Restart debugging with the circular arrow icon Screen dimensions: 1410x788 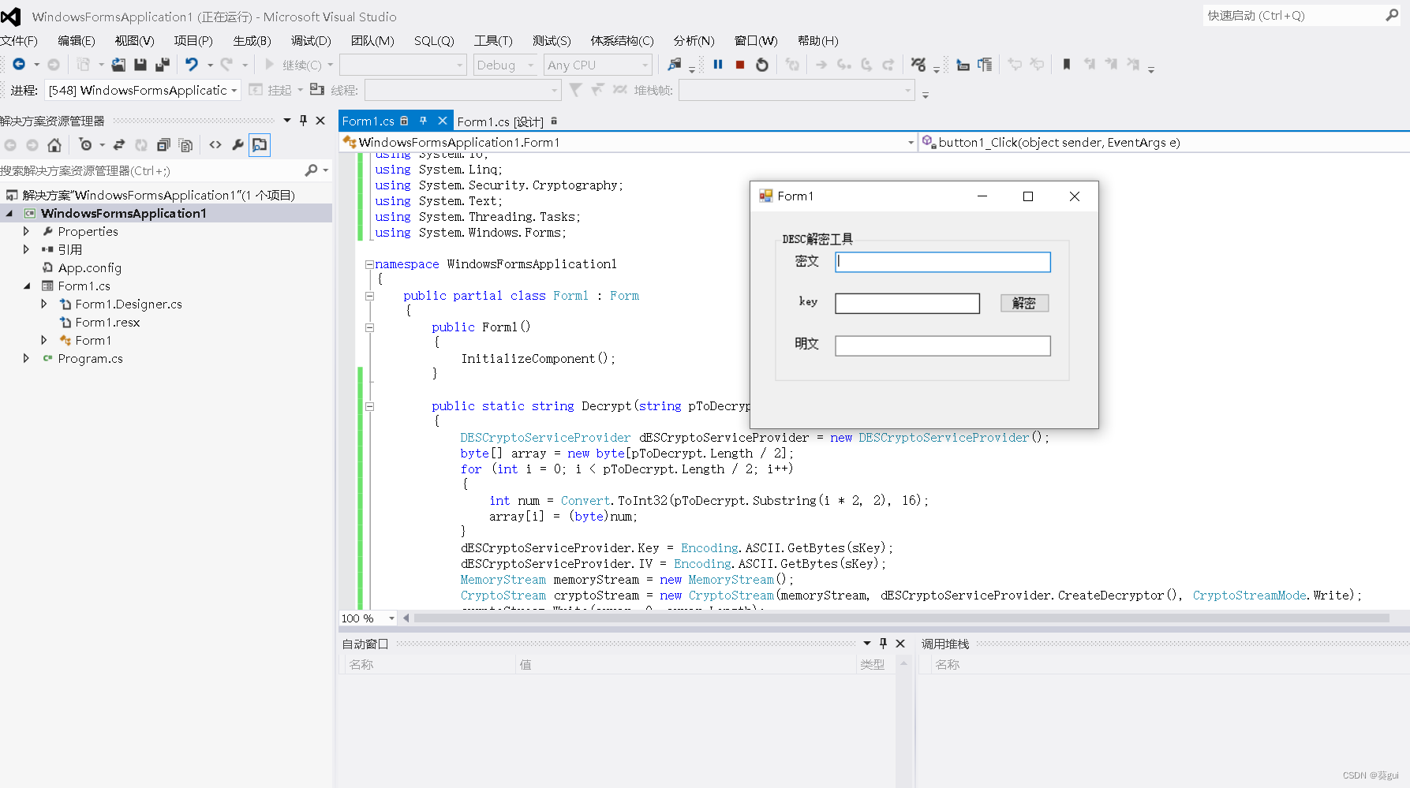pyautogui.click(x=762, y=65)
